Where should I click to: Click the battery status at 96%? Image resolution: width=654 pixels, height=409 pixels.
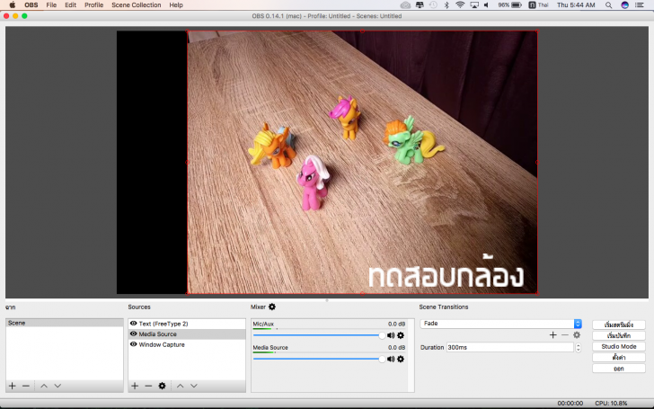coord(509,5)
